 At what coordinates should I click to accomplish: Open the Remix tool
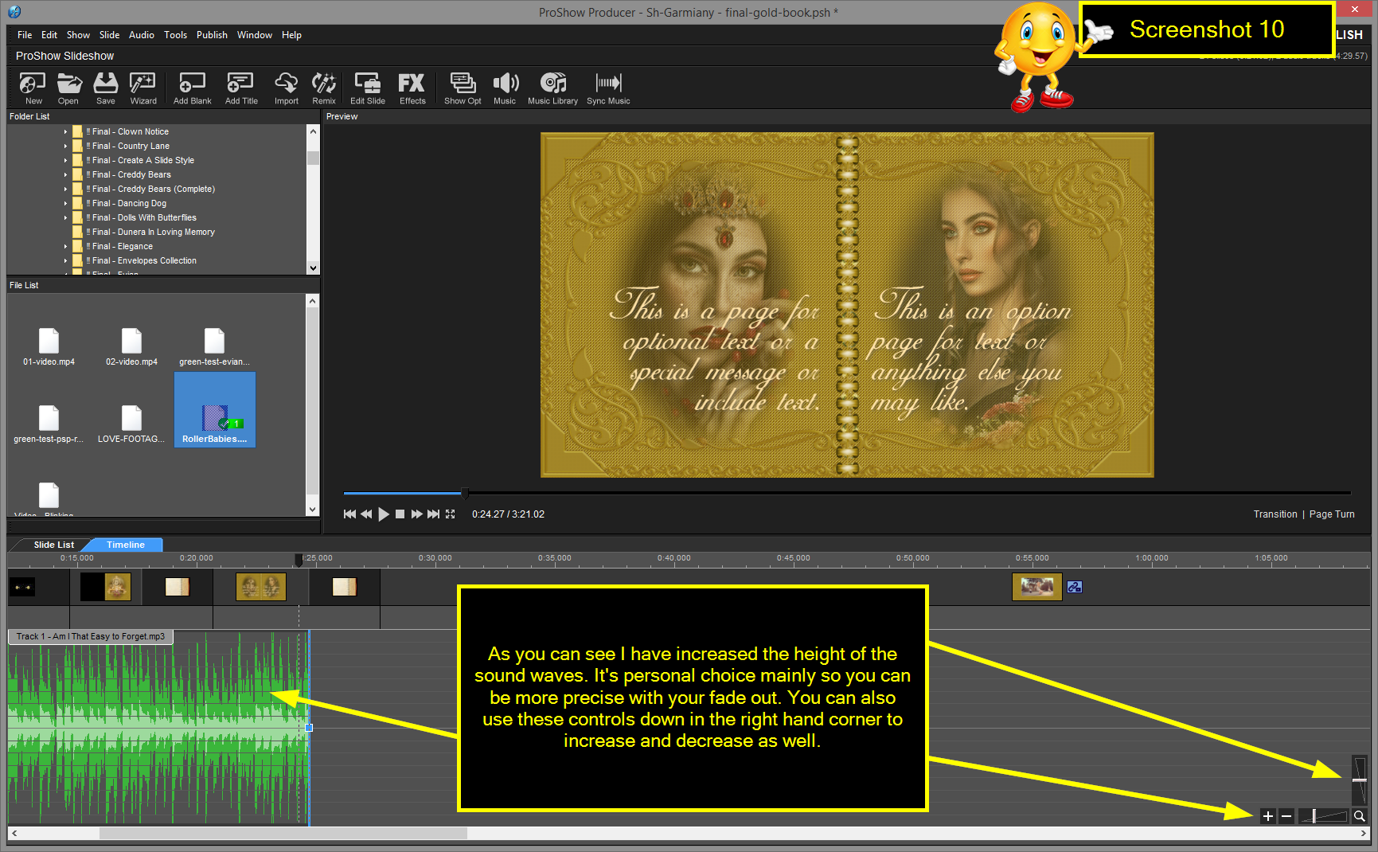324,88
